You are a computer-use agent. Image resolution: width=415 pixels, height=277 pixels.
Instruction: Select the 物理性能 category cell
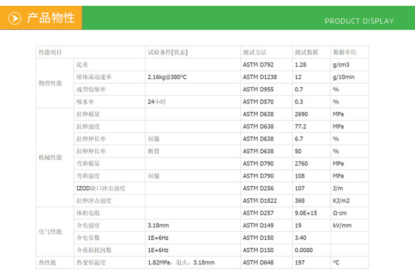click(55, 83)
